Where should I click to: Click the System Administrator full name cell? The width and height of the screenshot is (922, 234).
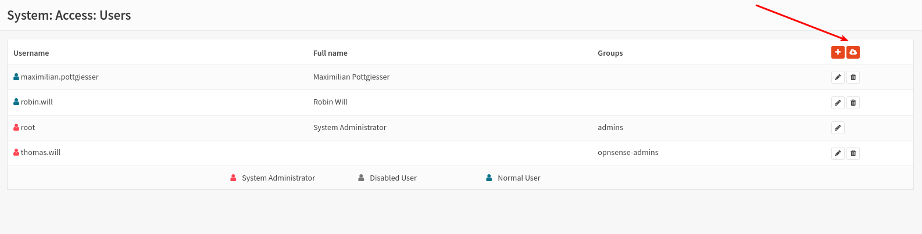[350, 127]
